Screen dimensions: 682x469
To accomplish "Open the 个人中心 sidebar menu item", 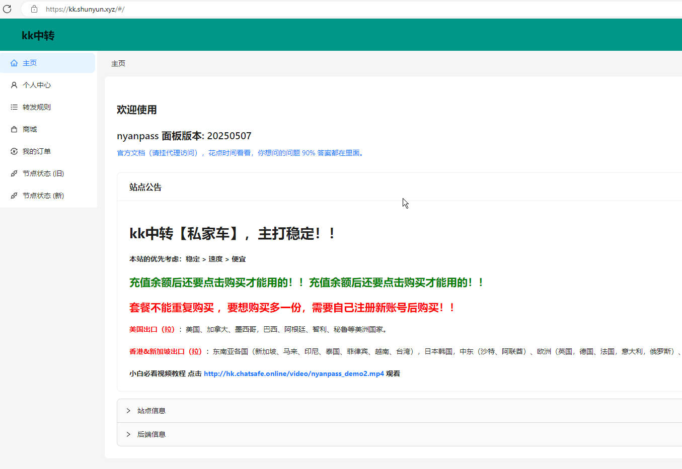I will click(47, 85).
